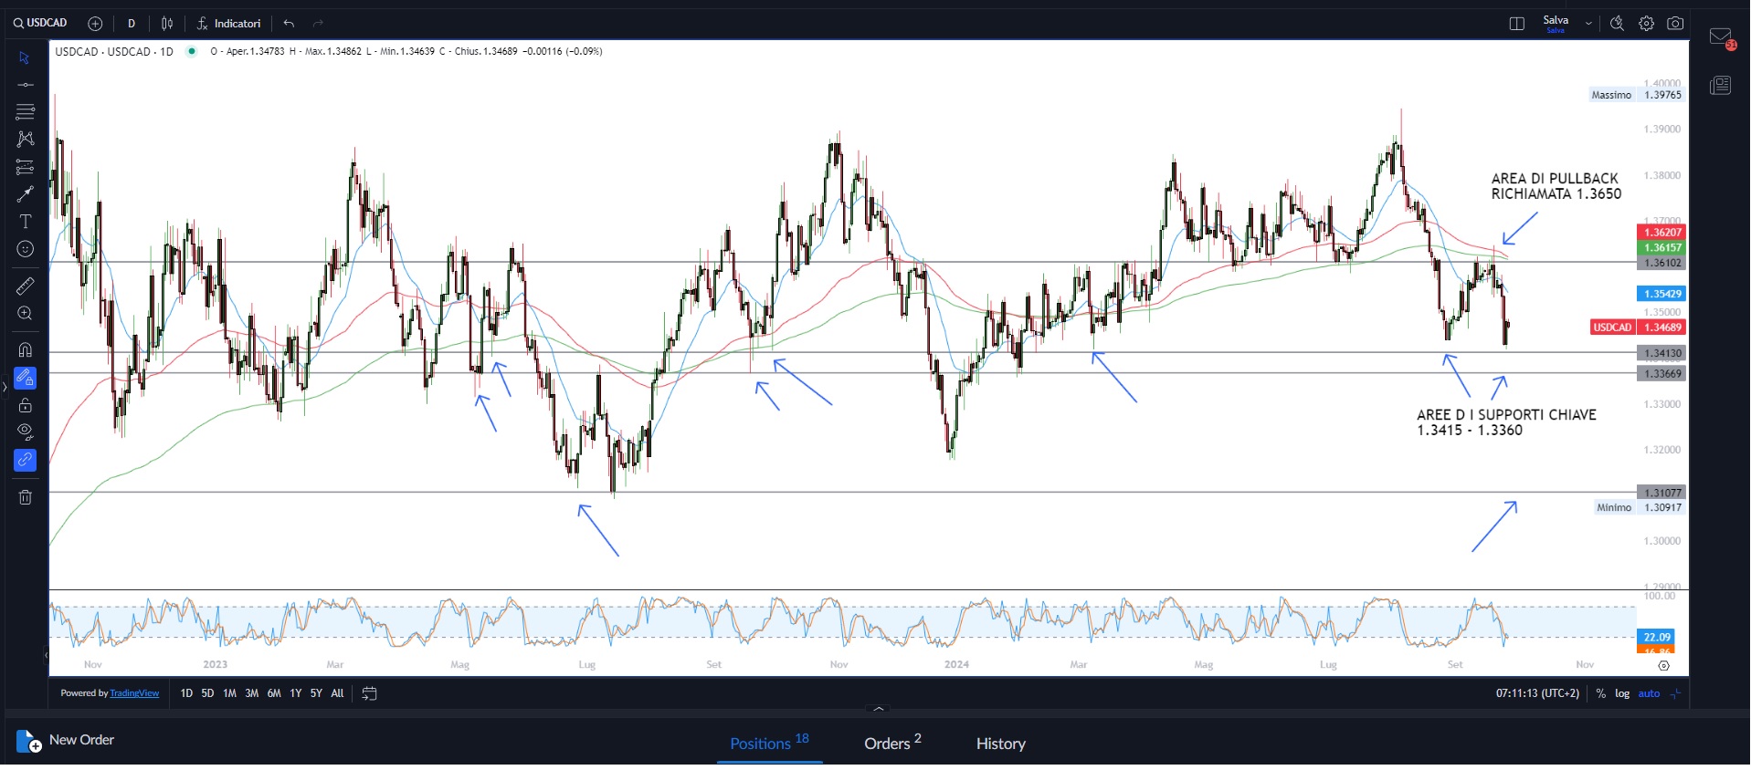Screen dimensions: 1751x770
Task: Select the ruler measure tool
Action: [x=26, y=286]
